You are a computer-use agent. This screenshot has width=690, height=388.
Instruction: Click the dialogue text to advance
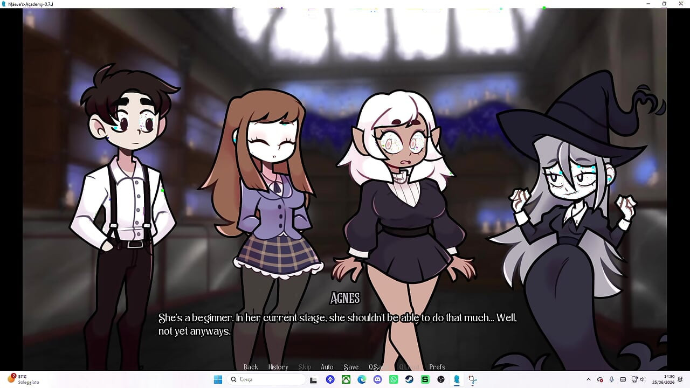[x=337, y=324]
